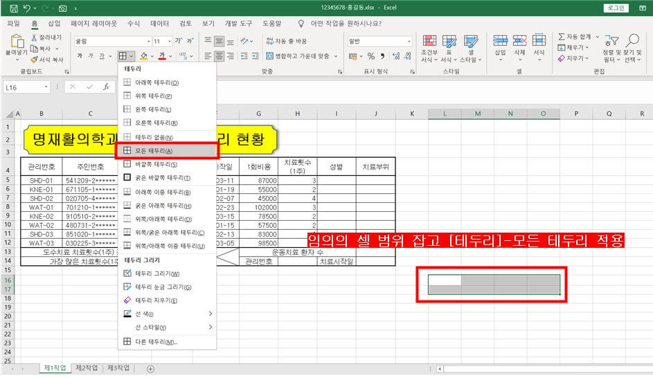Click the camera icon in quick access toolbar
The width and height of the screenshot is (653, 378).
[62, 8]
